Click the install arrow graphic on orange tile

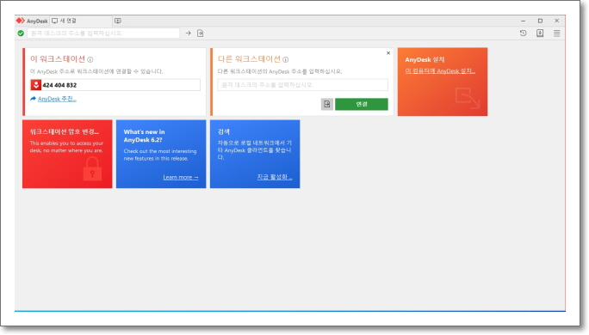468,98
